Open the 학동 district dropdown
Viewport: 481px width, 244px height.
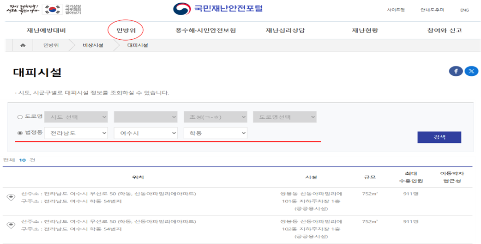coord(216,133)
